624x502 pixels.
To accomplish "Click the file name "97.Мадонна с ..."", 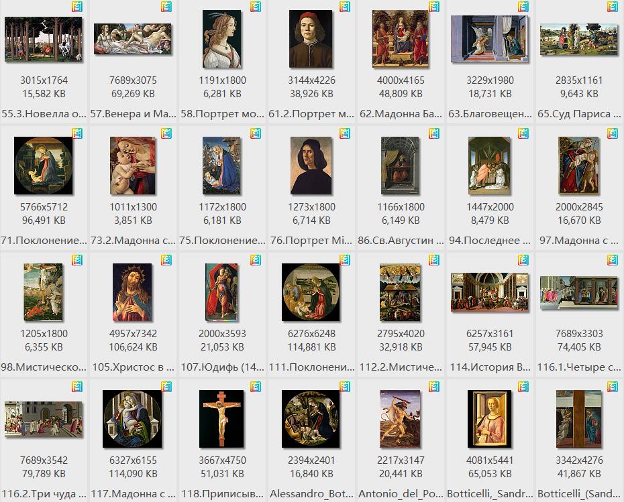I will [579, 241].
